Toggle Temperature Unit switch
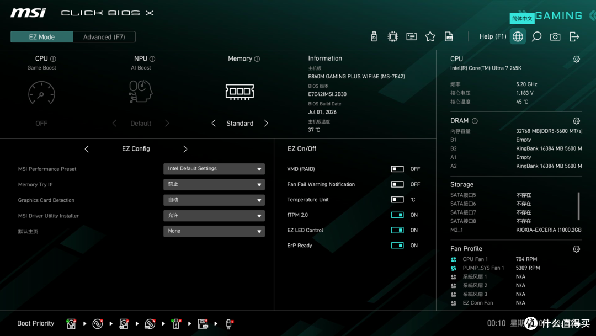Viewport: 596px width, 336px height. (397, 200)
